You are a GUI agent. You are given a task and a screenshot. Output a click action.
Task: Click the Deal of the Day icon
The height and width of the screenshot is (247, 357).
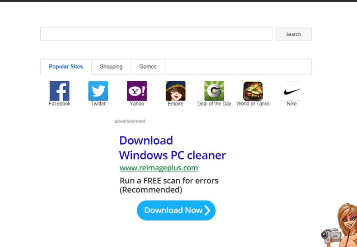point(214,91)
